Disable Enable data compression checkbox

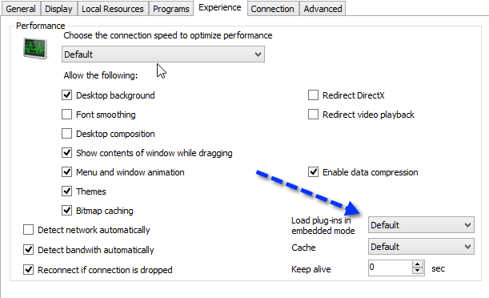[x=313, y=172]
